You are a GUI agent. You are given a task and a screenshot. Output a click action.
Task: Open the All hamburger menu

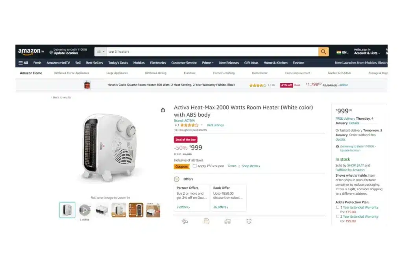(23, 63)
